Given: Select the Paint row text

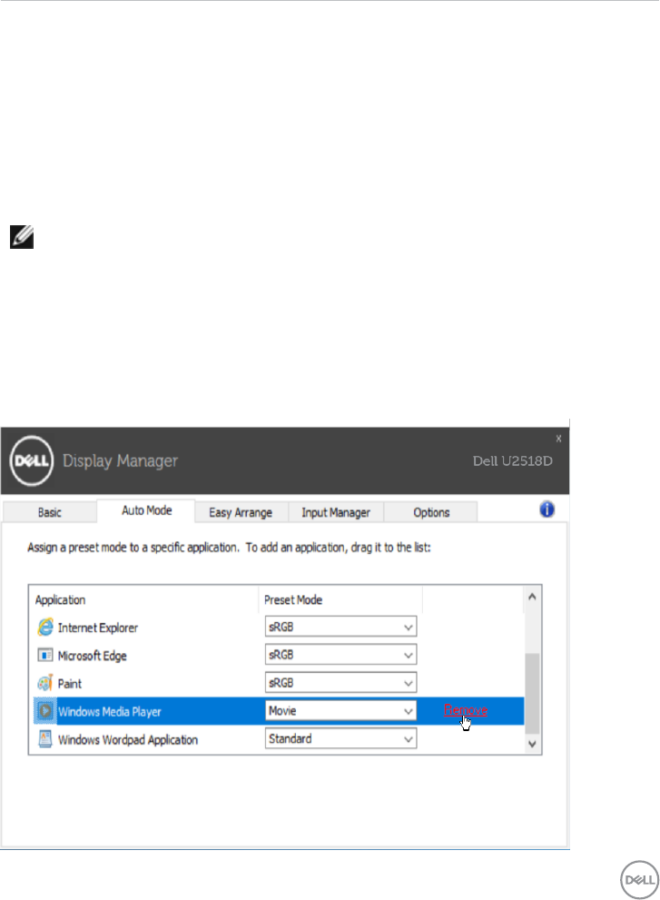Looking at the screenshot, I should pos(69,684).
